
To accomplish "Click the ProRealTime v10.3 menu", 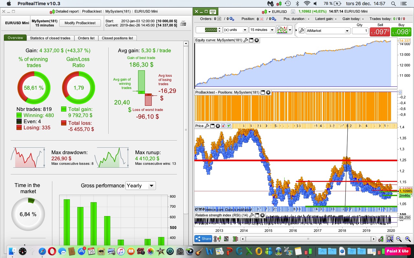I will pyautogui.click(x=39, y=4).
